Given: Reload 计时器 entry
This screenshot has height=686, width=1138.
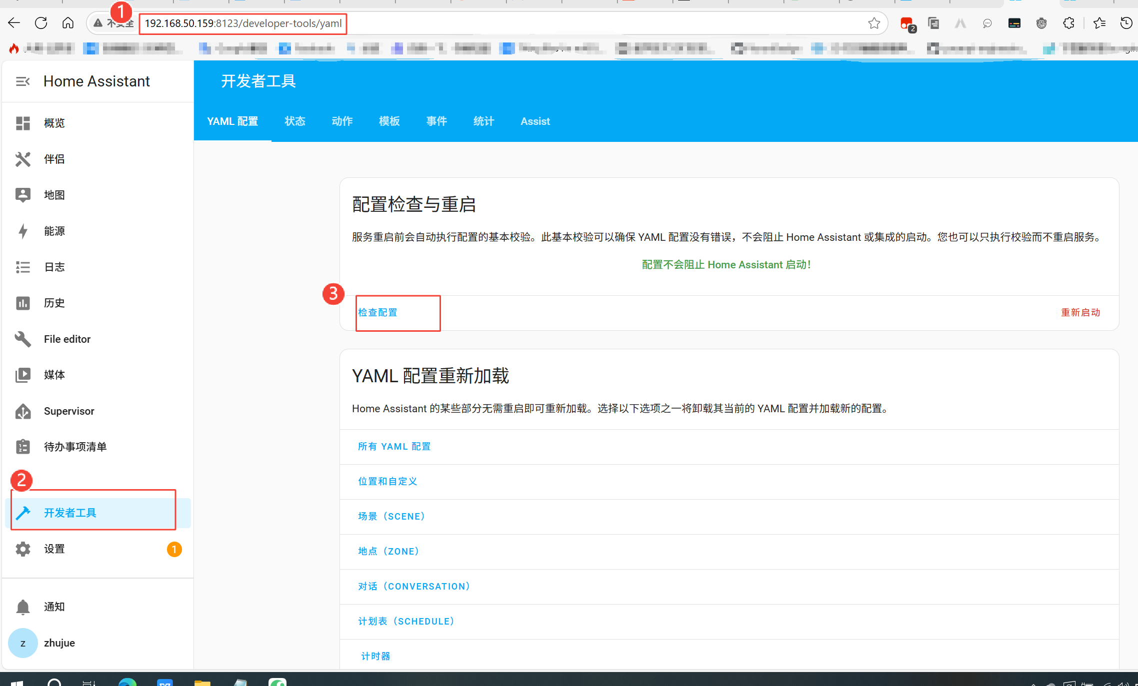Looking at the screenshot, I should 375,657.
